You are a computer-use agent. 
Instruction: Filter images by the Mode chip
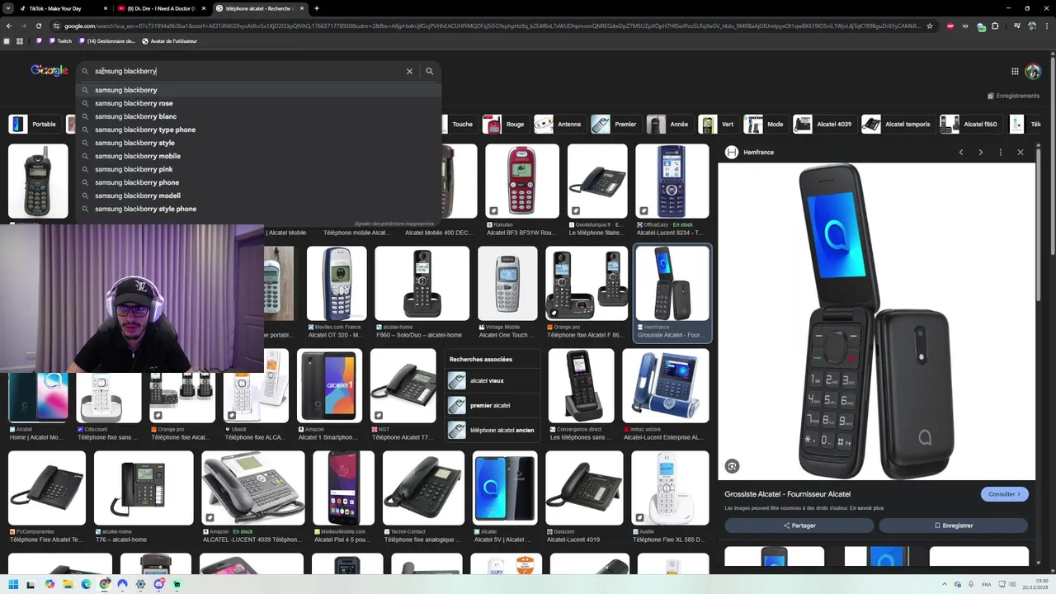coord(765,125)
